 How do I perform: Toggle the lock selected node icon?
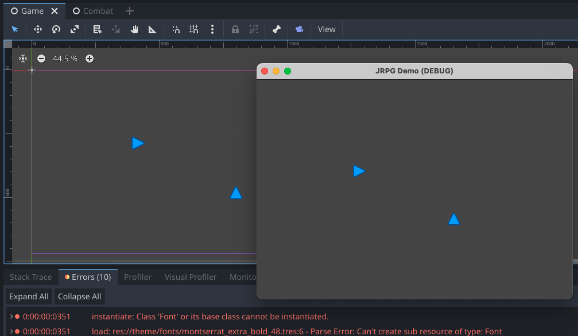235,29
